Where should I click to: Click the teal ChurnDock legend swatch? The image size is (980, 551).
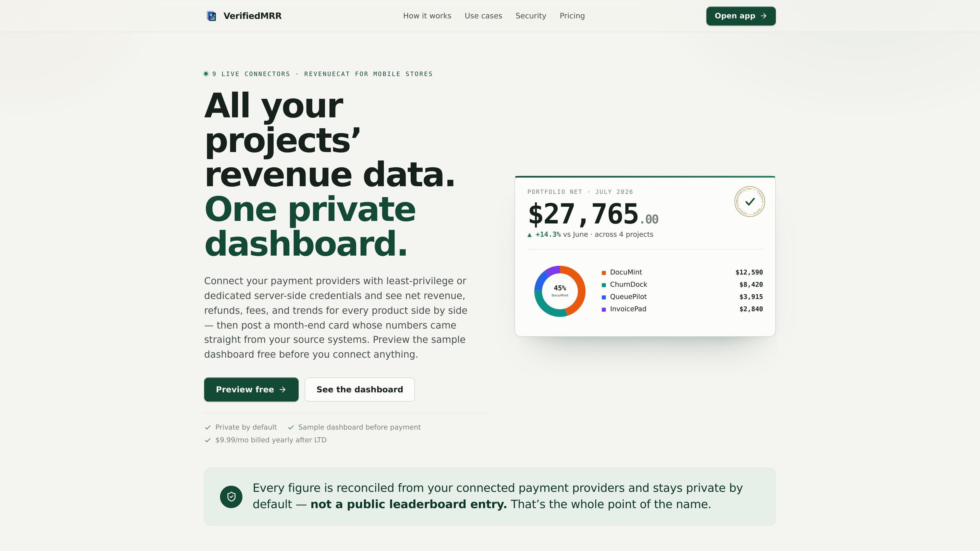tap(604, 285)
